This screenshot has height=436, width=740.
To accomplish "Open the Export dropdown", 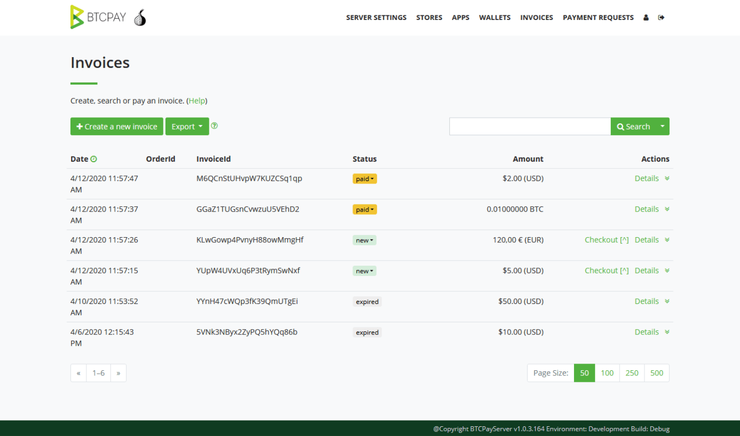I will coord(187,126).
